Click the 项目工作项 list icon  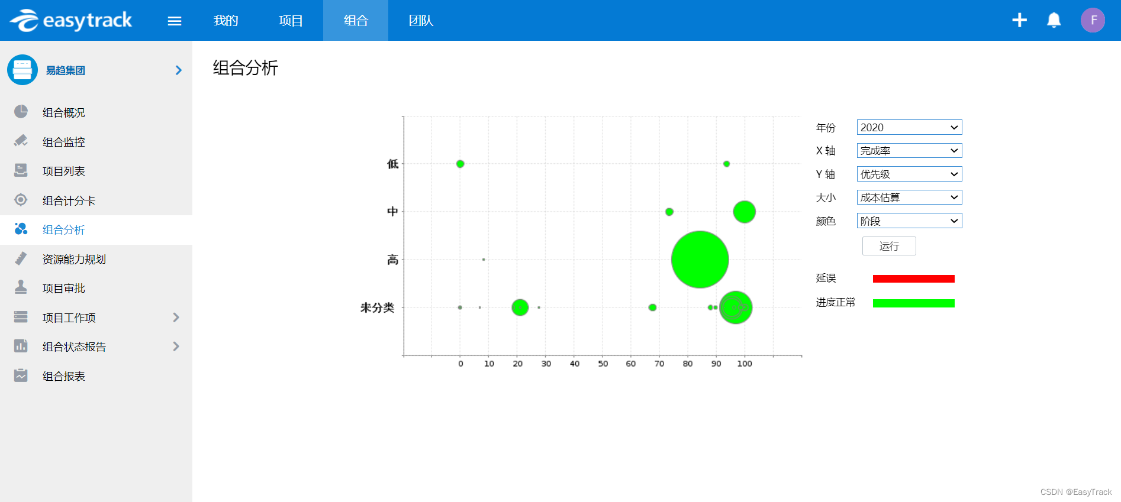(21, 317)
